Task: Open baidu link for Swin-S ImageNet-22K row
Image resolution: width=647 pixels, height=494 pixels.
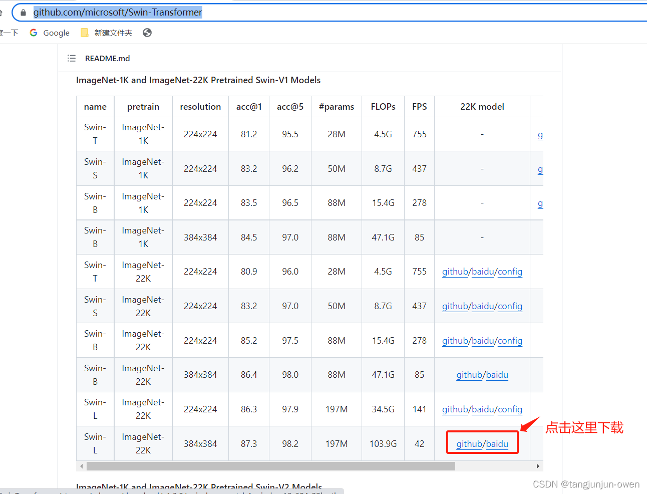Action: point(483,306)
